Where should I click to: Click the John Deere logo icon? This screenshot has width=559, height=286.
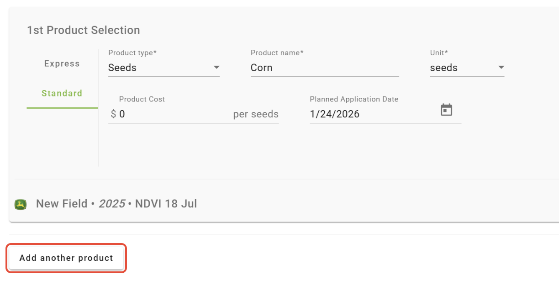pyautogui.click(x=21, y=204)
